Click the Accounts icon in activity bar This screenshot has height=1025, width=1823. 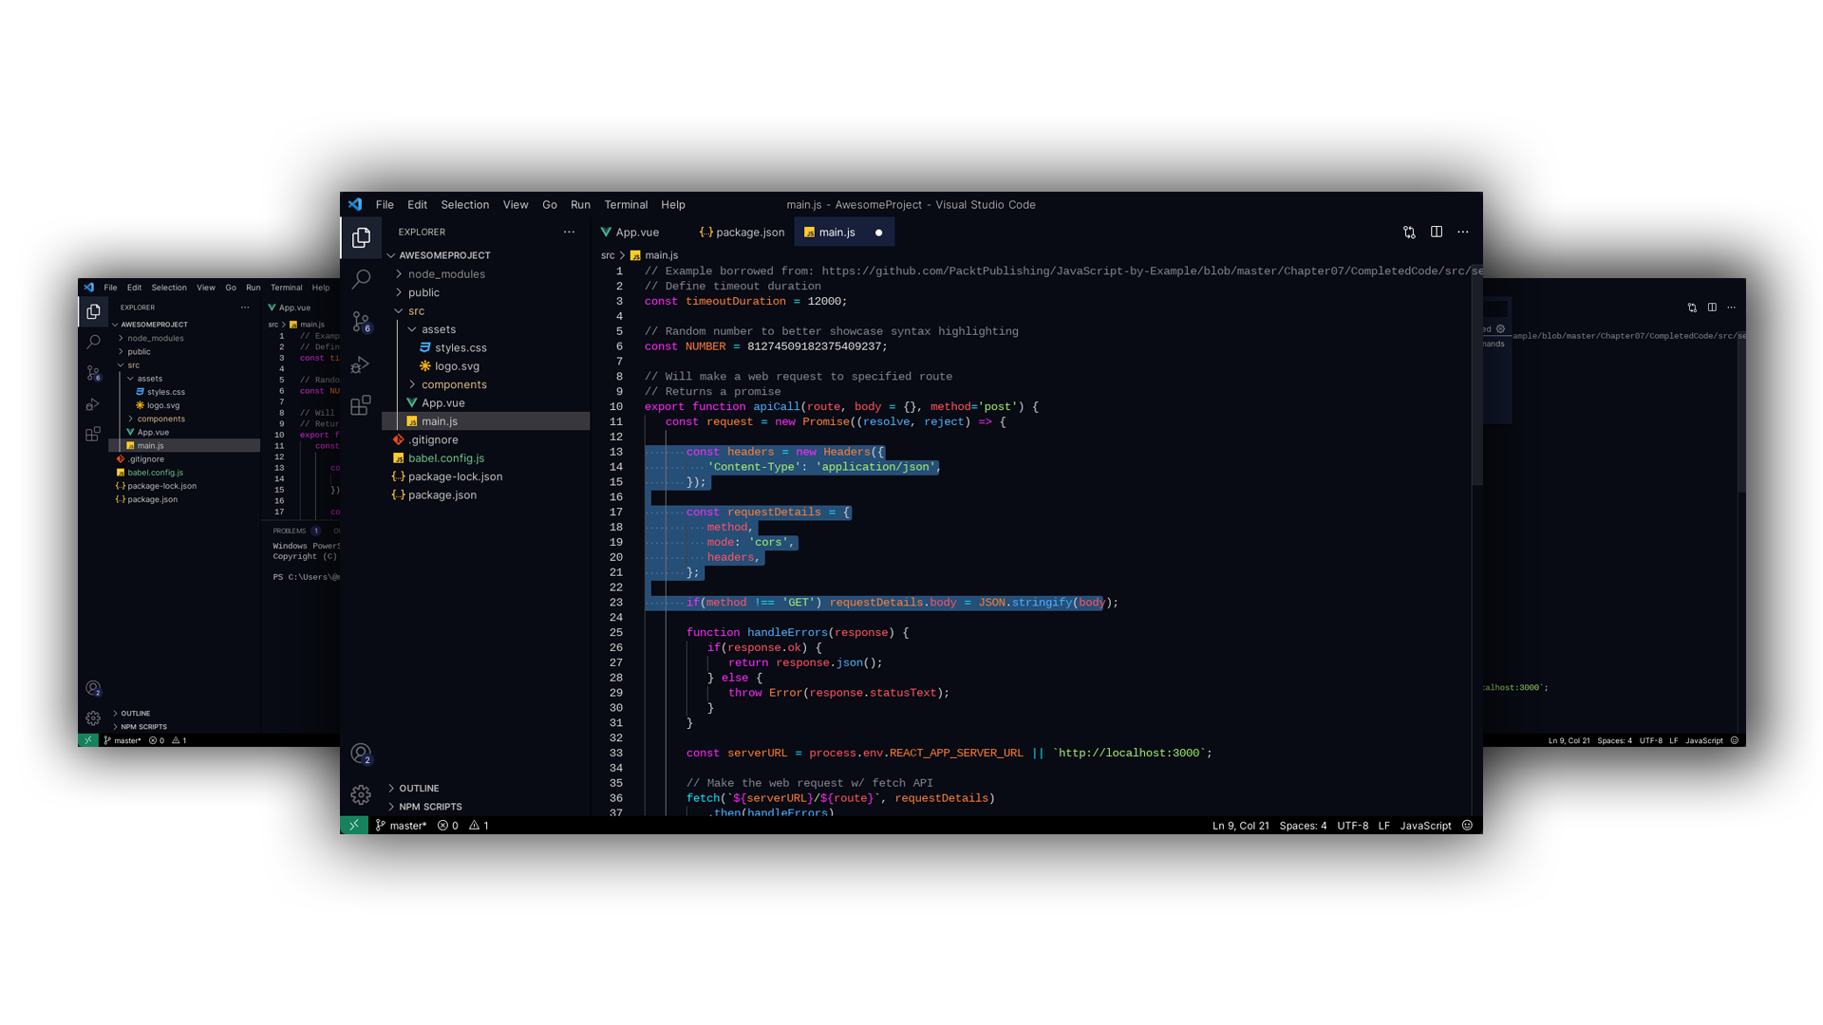[x=362, y=755]
